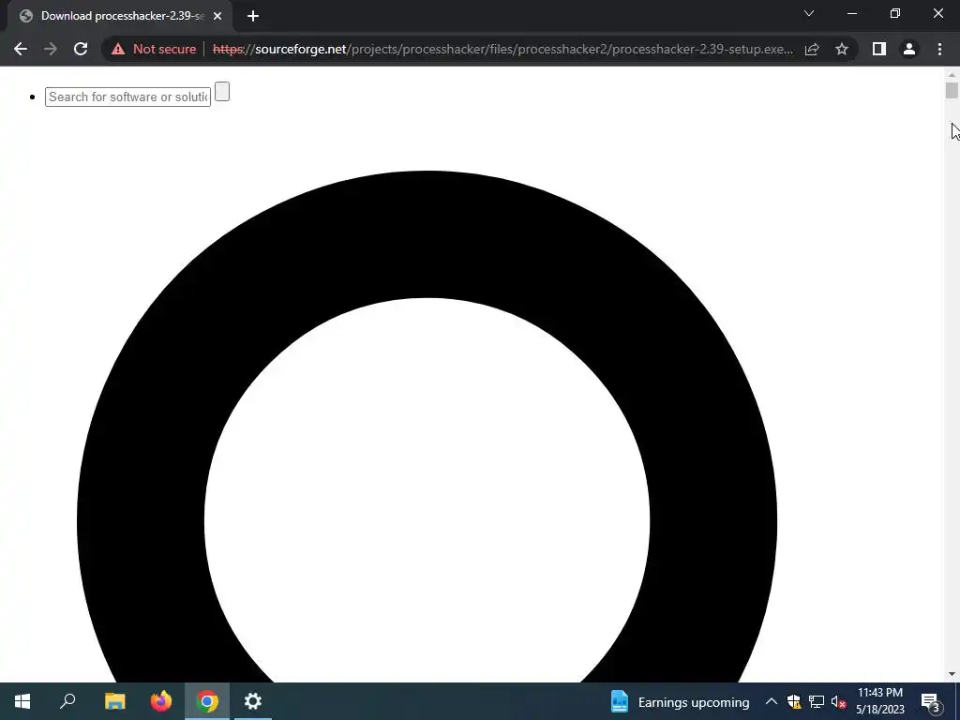Open Firefox from the taskbar
Screen dimensions: 960x720
(161, 701)
